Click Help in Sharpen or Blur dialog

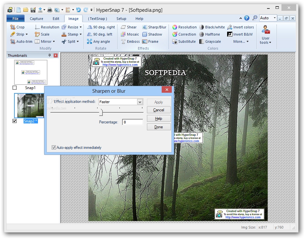click(159, 119)
